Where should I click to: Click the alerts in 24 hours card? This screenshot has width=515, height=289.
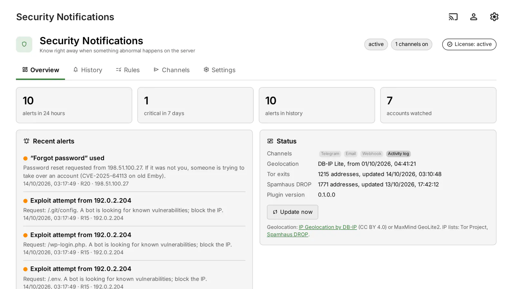74,105
